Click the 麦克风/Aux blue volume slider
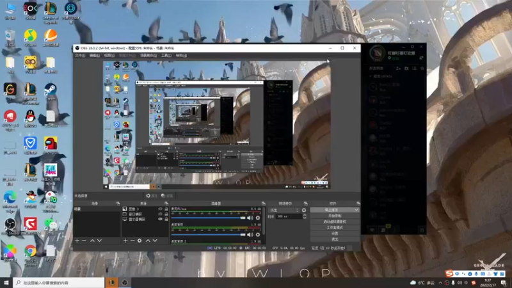 tap(208, 218)
